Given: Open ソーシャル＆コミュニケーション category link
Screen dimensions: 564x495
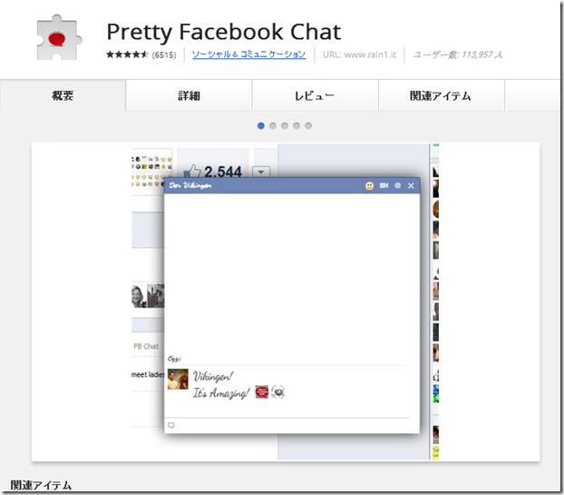Looking at the screenshot, I should tap(248, 54).
